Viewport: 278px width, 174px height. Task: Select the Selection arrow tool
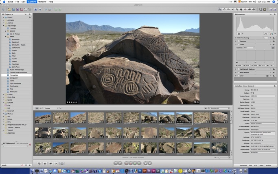click(220, 9)
